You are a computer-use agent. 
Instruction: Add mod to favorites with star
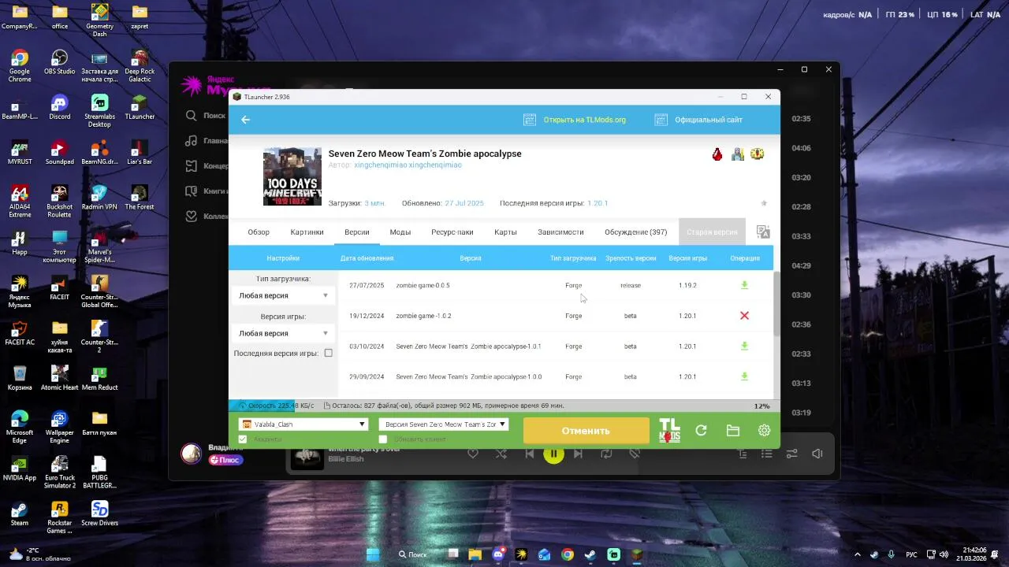click(x=764, y=203)
